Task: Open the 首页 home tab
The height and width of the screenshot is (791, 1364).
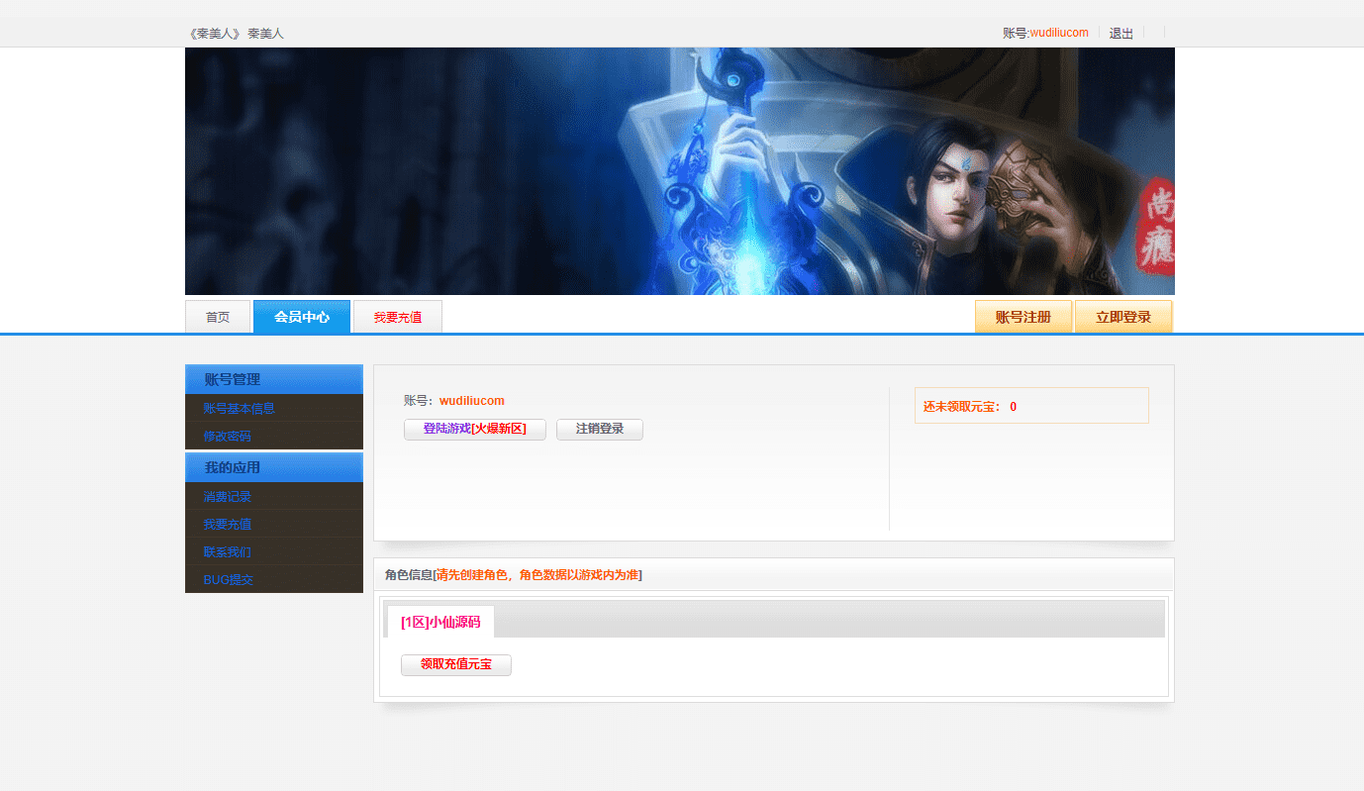Action: [x=218, y=317]
